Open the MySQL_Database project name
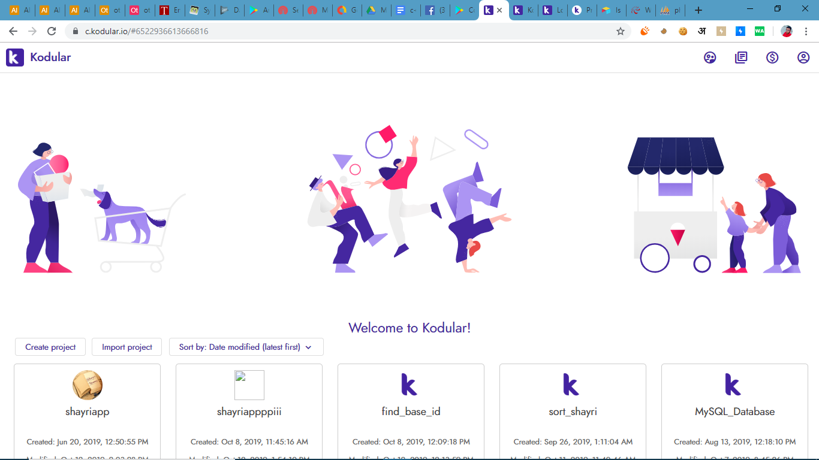819x460 pixels. [x=735, y=412]
